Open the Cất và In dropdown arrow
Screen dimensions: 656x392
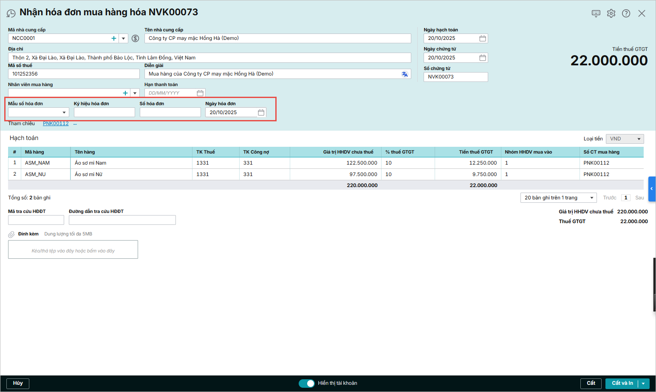pos(643,384)
